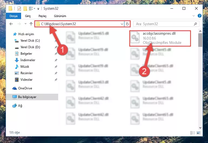Viewport: 208px width, 143px height.
Task: Select Bu bilgisayar in navigation pane
Action: click(27, 97)
